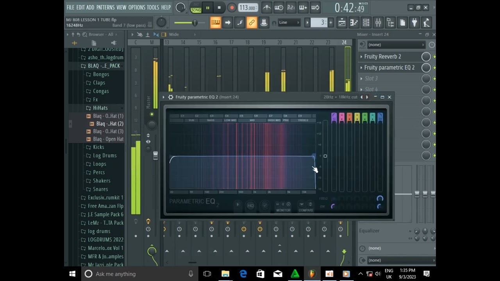Toggle typing keyboard to piano icon
Screen dimensions: 500x281
click(215, 23)
